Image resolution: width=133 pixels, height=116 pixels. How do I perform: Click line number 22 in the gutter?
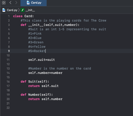point(8,108)
